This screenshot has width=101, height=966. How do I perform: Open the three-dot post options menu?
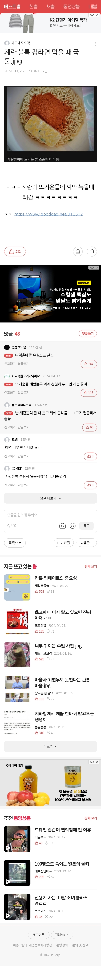pyautogui.click(x=95, y=44)
